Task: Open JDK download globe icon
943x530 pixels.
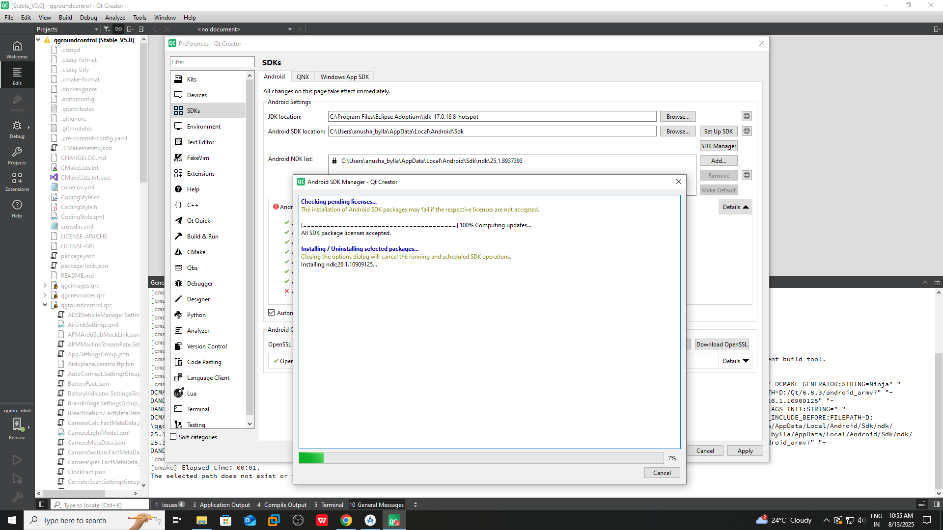Action: [x=747, y=116]
